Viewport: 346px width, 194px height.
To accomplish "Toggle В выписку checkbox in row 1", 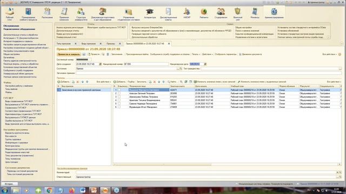I will pos(119,90).
